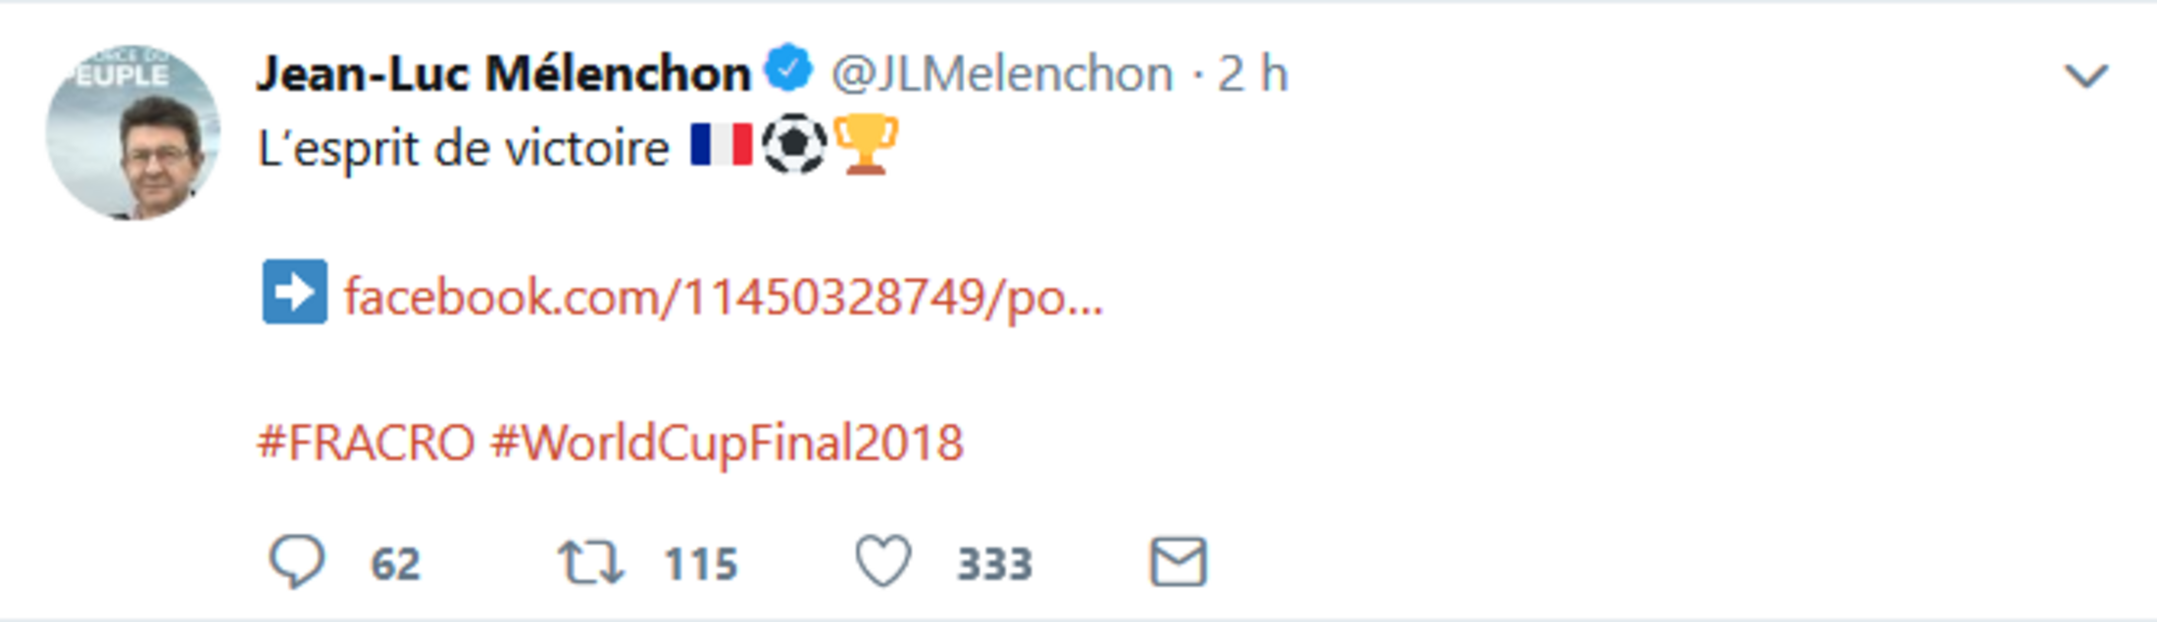This screenshot has height=622, width=2157.
Task: Click the French flag emoji
Action: [721, 145]
